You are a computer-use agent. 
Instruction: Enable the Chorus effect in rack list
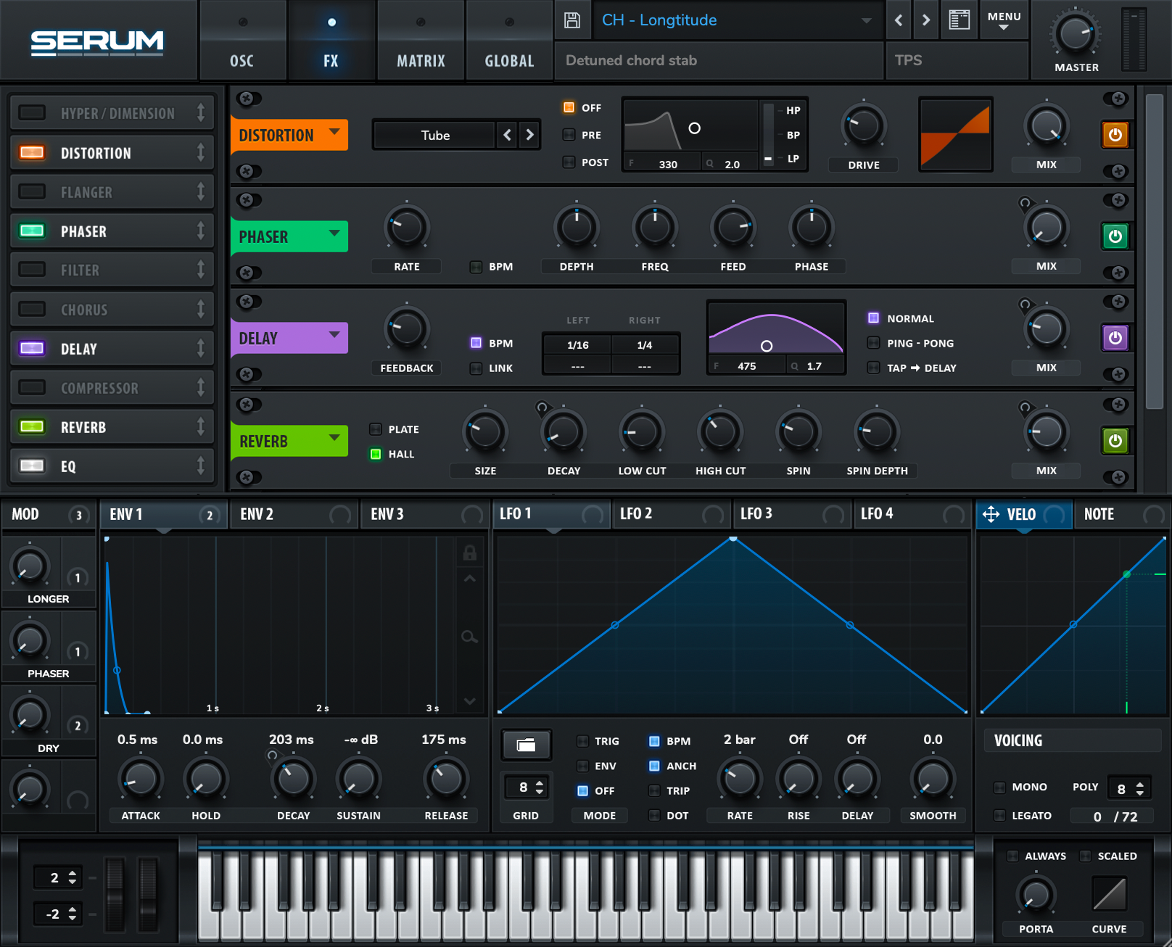tap(32, 310)
